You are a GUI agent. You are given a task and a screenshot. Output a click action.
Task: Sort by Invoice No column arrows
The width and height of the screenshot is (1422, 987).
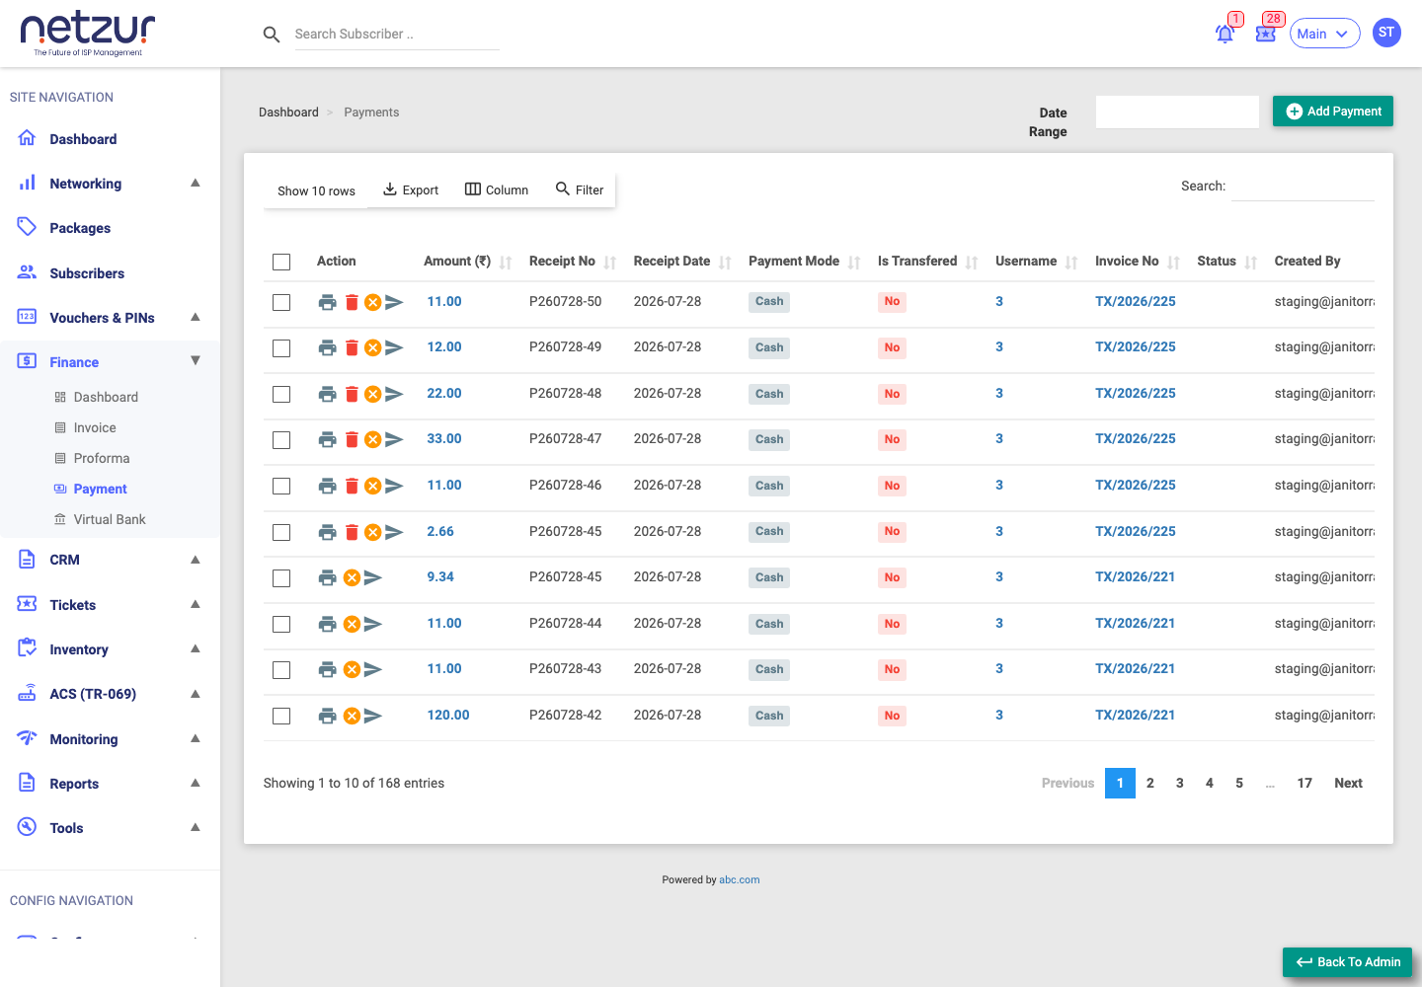click(x=1173, y=262)
